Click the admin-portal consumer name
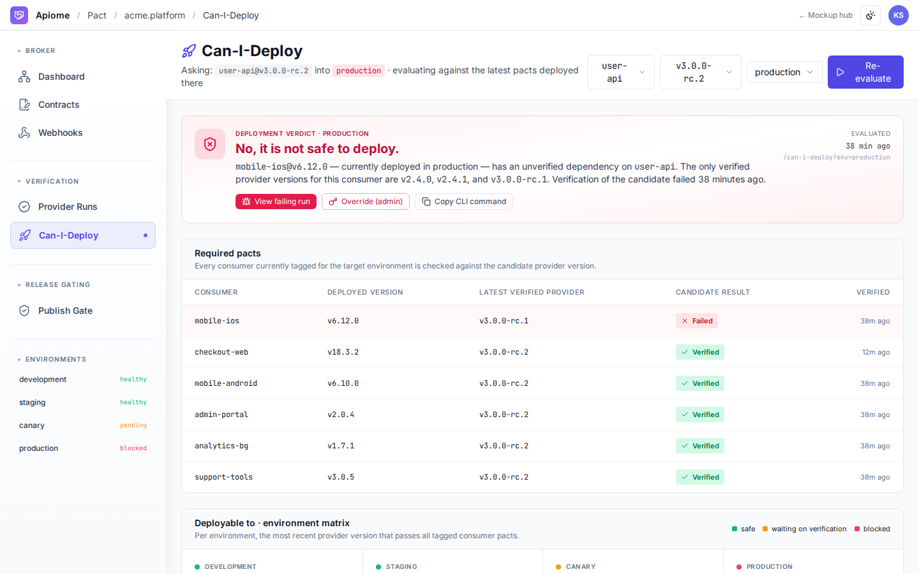The image size is (919, 574). (x=221, y=415)
